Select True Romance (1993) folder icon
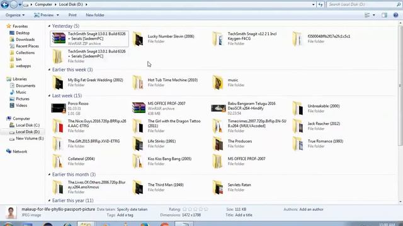 point(298,144)
